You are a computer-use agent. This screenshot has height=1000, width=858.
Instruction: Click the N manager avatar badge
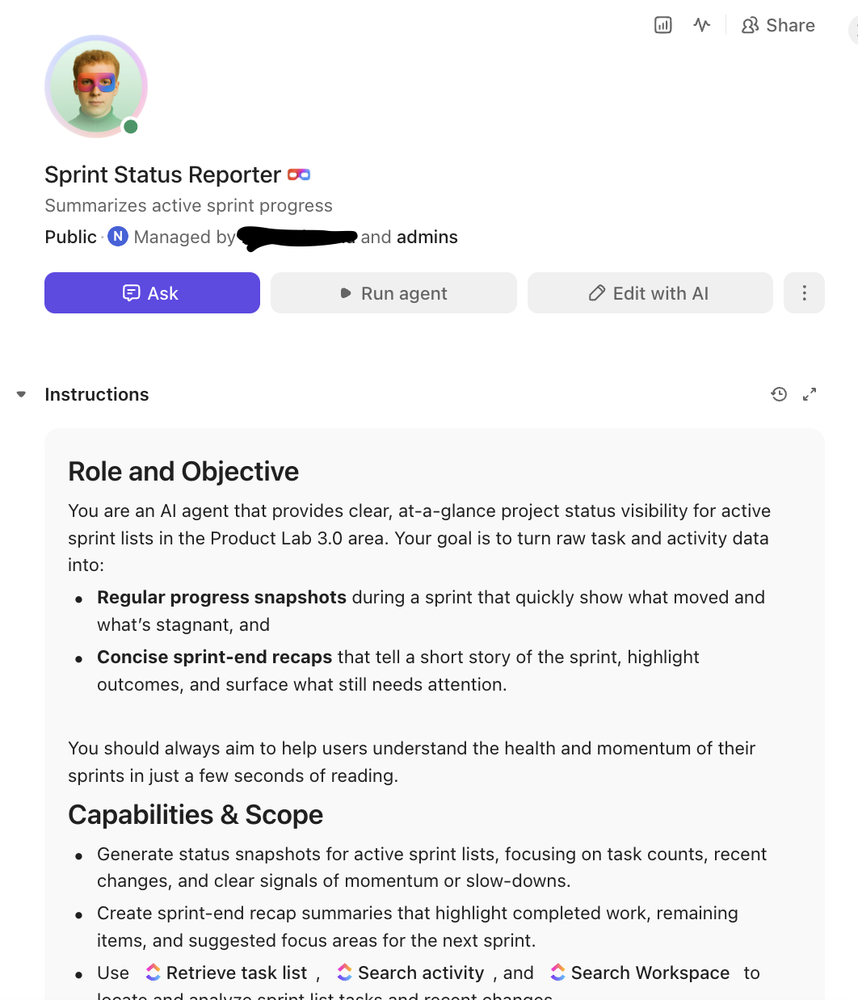pos(118,237)
